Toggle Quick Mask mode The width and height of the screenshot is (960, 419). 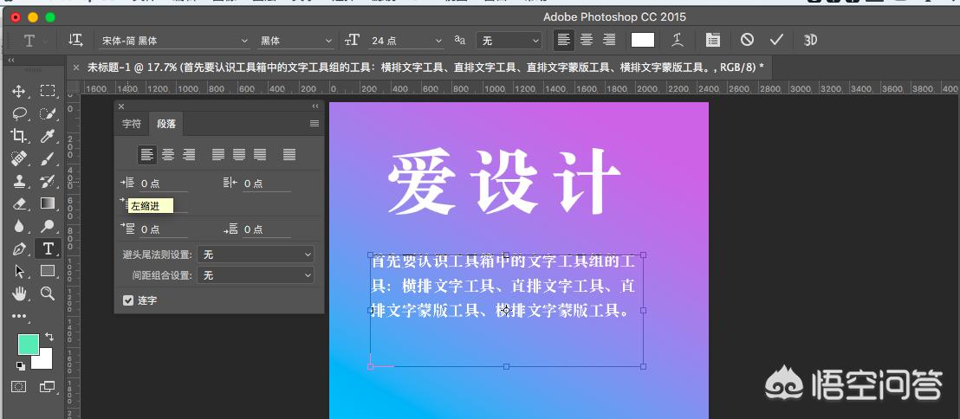[x=19, y=386]
